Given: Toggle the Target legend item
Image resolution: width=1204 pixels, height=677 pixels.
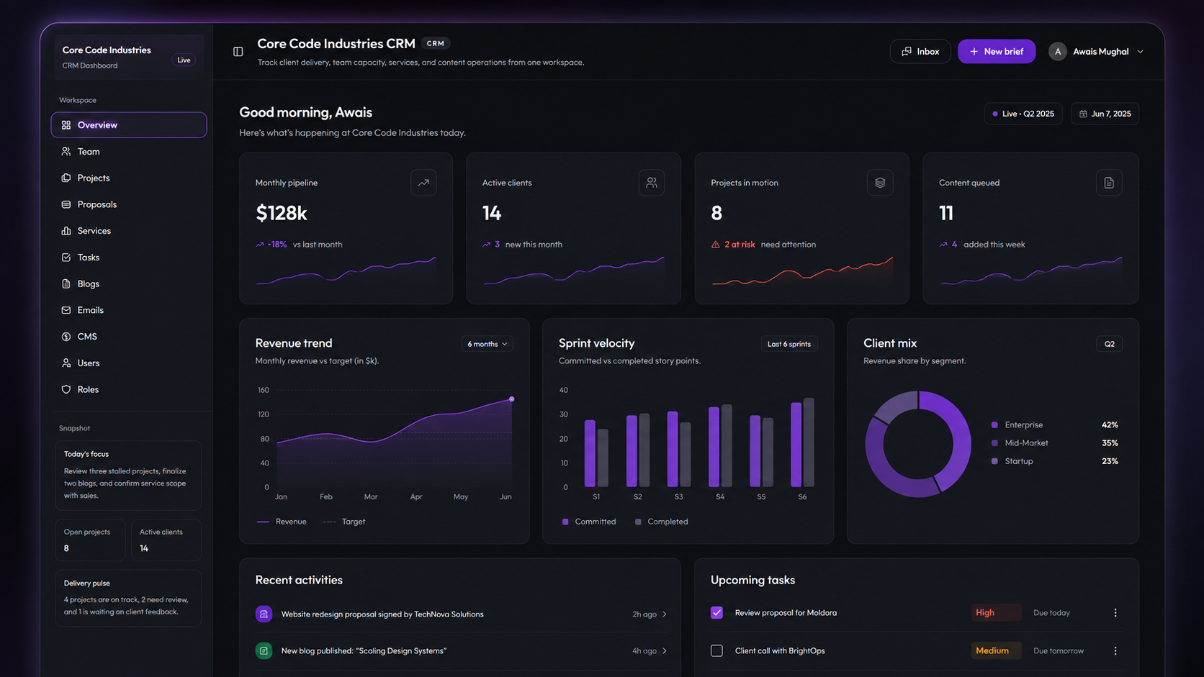Looking at the screenshot, I should (x=344, y=522).
